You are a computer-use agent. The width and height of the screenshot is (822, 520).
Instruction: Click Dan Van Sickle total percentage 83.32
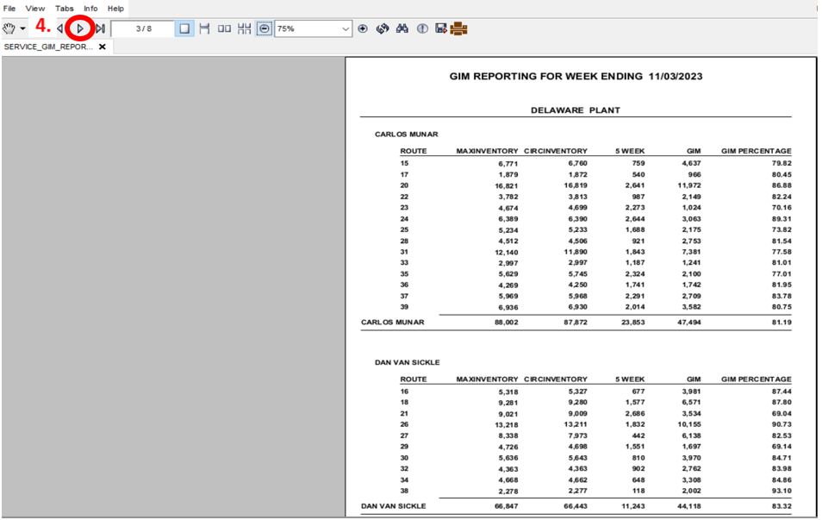(782, 506)
